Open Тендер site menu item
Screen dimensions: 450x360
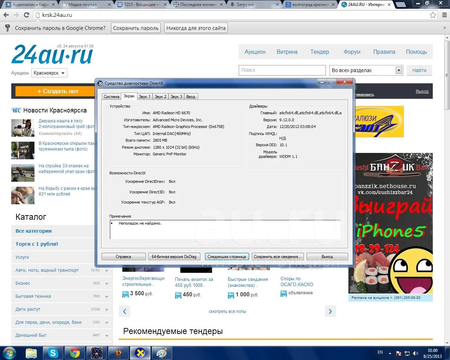pos(320,52)
